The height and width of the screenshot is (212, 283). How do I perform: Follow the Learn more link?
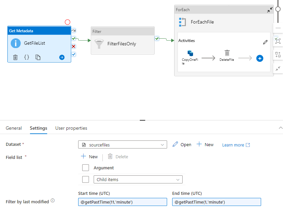click(x=236, y=145)
